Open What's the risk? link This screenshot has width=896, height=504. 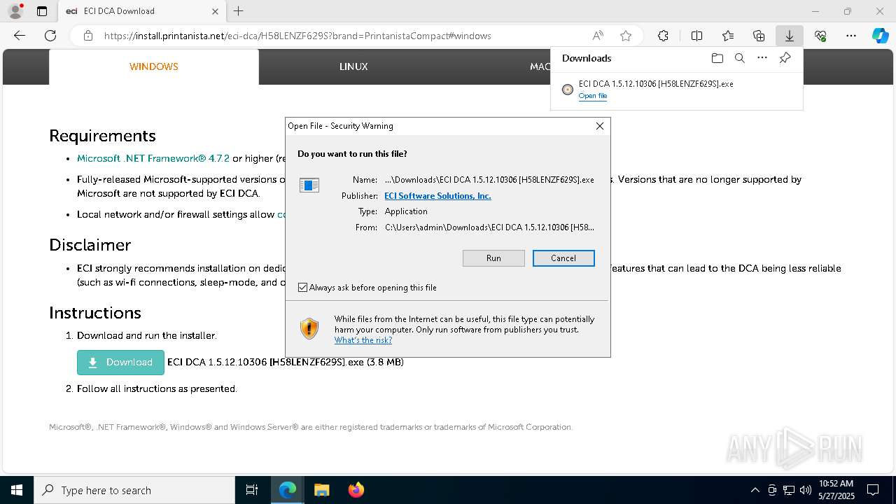click(x=363, y=340)
